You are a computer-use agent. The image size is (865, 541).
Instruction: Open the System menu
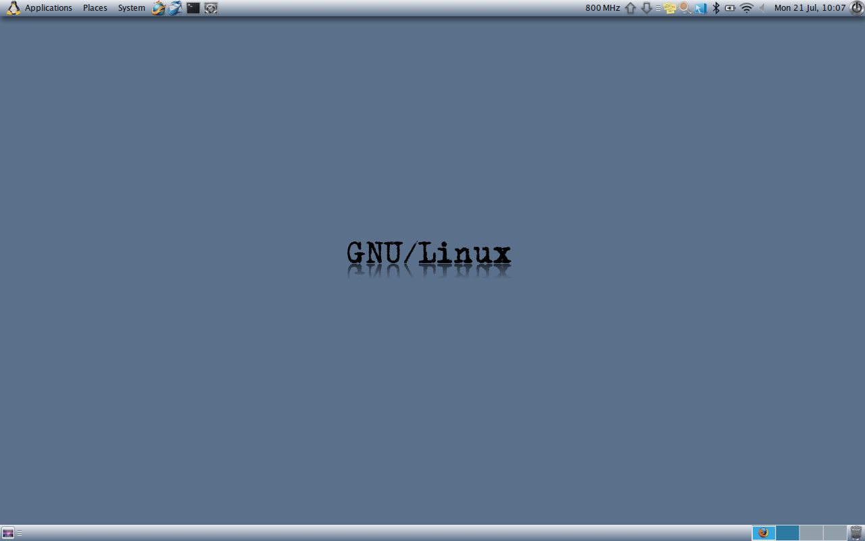(131, 8)
